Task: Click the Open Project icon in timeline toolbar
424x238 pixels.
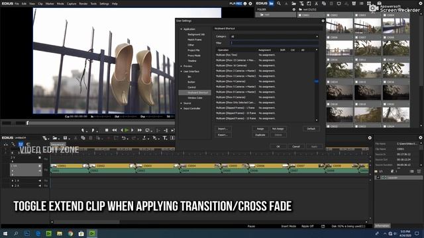Action: tap(55, 138)
